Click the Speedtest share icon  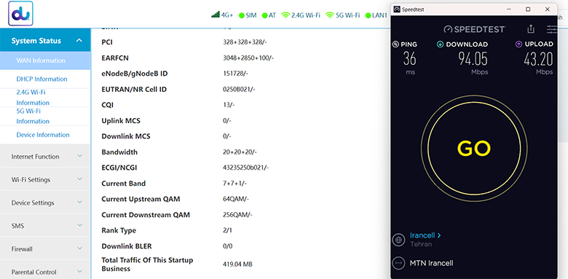(531, 29)
